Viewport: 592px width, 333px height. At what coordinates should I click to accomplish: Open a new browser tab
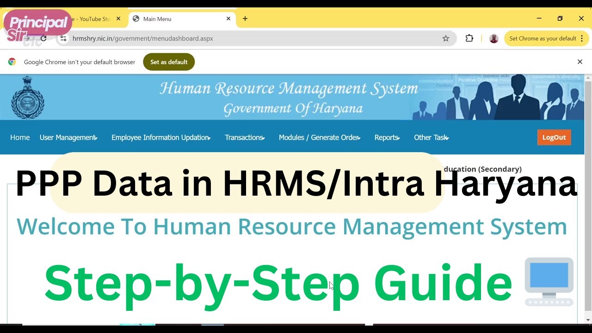tap(245, 18)
